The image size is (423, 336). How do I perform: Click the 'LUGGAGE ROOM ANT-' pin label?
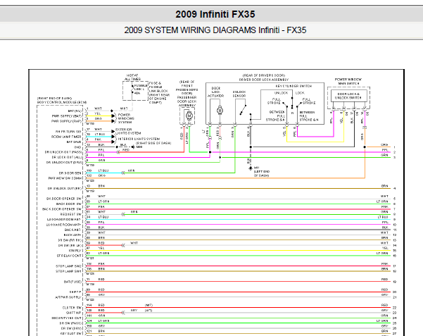coord(64,219)
